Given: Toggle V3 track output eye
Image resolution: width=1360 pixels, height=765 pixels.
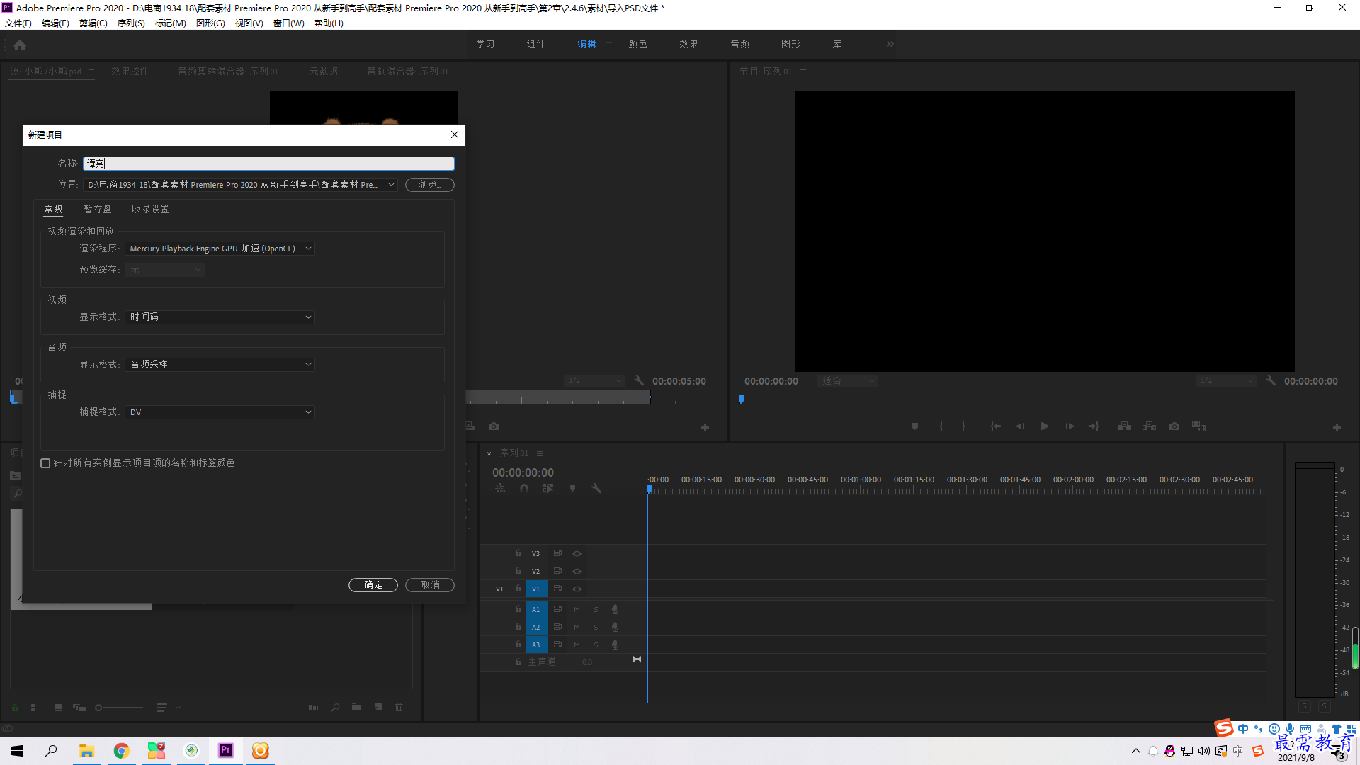Looking at the screenshot, I should click(577, 554).
